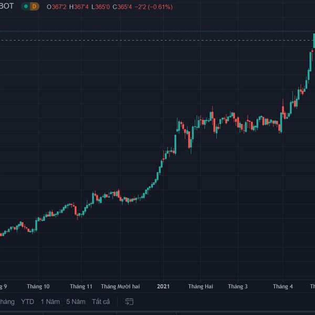
Task: Click the low price L365'0 value
Action: (x=100, y=7)
